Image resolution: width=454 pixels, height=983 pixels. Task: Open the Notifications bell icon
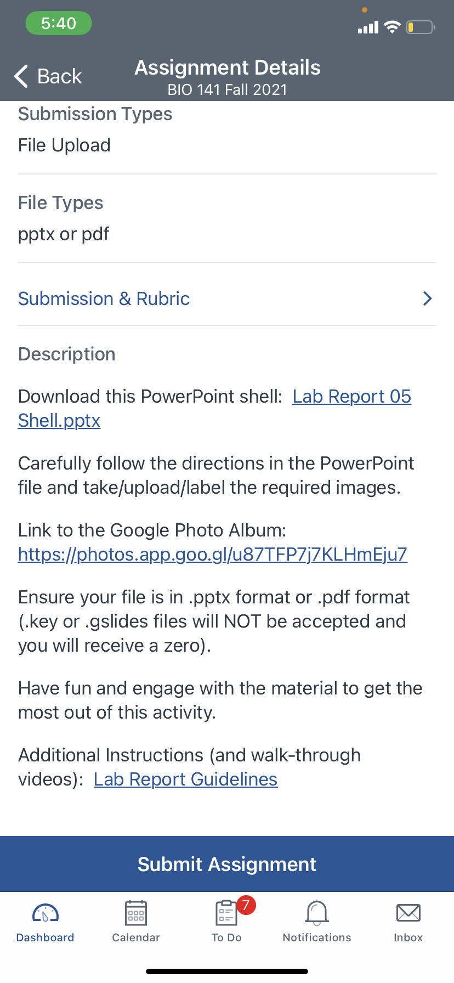coord(317,913)
